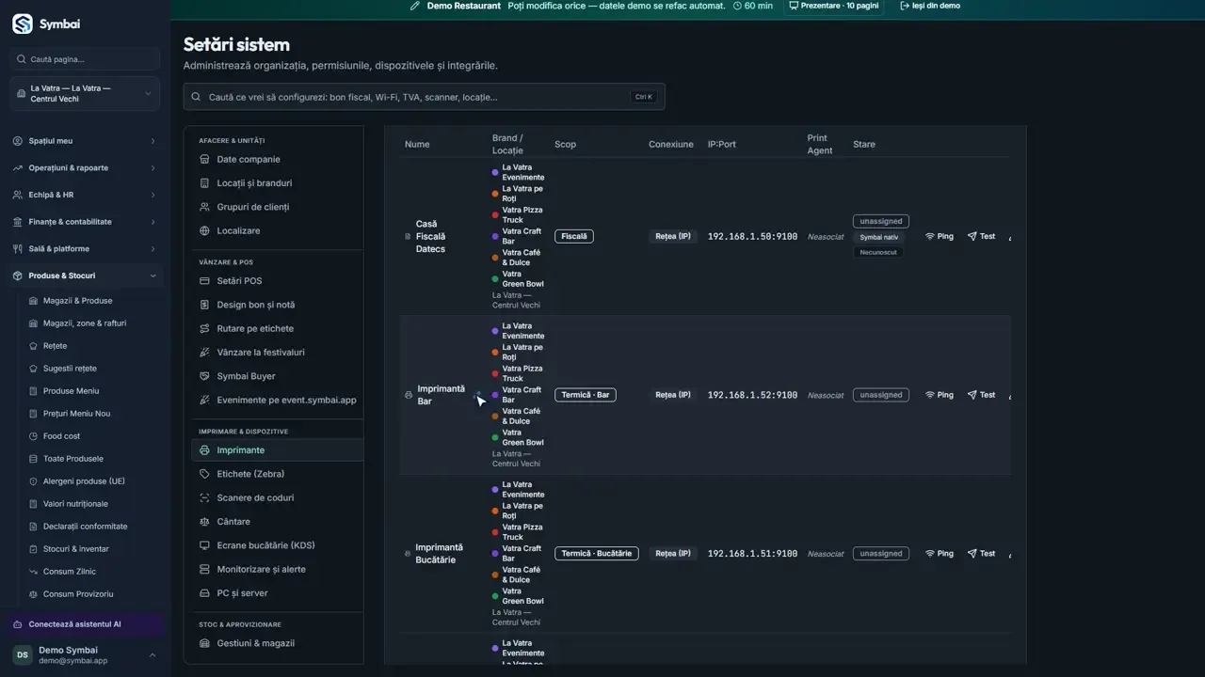Image resolution: width=1205 pixels, height=677 pixels.
Task: Ping the Imprimantă Bar printer
Action: click(940, 395)
